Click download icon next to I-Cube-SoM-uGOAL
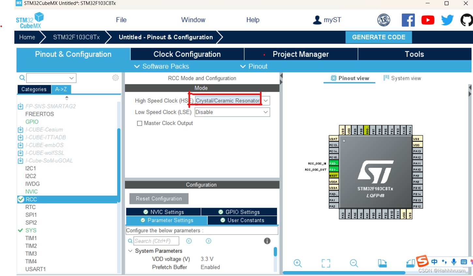Image resolution: width=473 pixels, height=276 pixels. tap(21, 161)
